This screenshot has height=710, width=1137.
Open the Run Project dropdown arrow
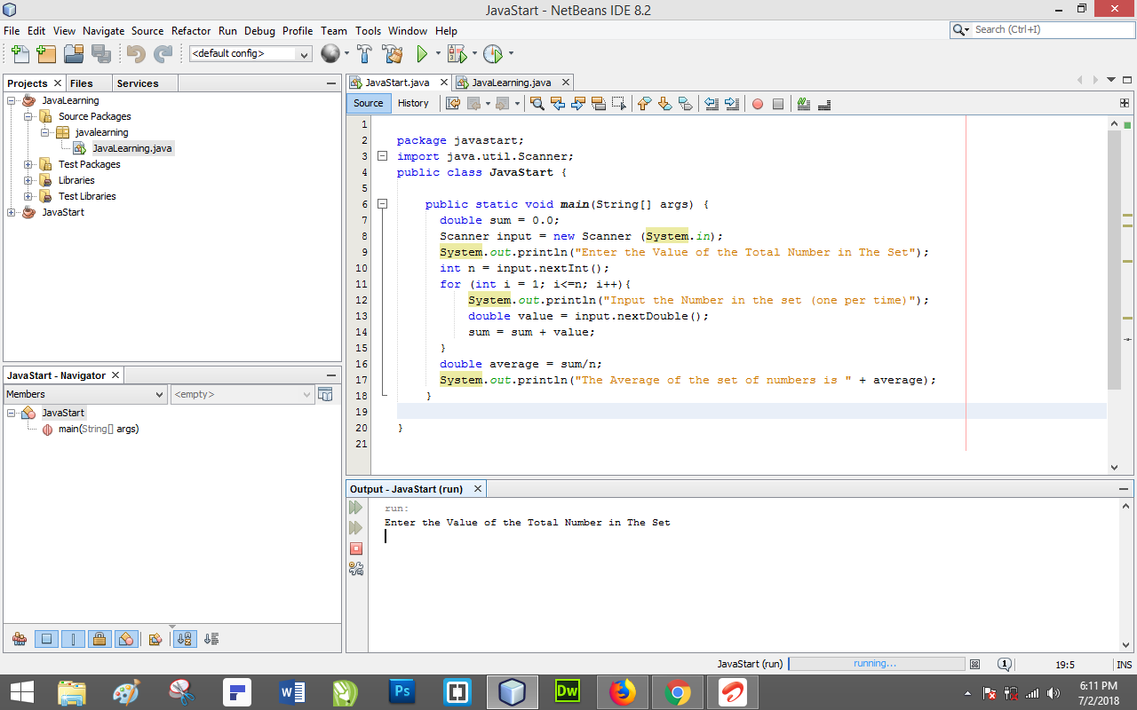438,54
